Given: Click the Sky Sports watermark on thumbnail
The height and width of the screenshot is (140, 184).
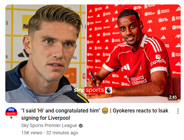Looking at the screenshot, I should tap(93, 90).
